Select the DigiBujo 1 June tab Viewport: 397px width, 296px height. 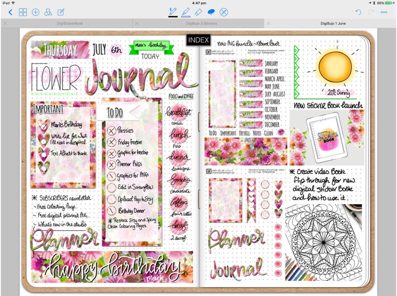coord(333,23)
